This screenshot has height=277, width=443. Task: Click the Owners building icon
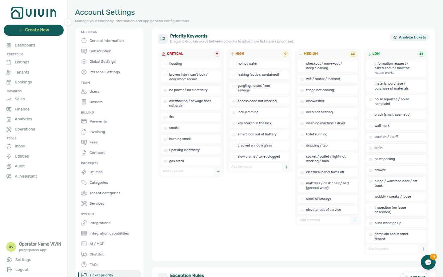coord(84,102)
